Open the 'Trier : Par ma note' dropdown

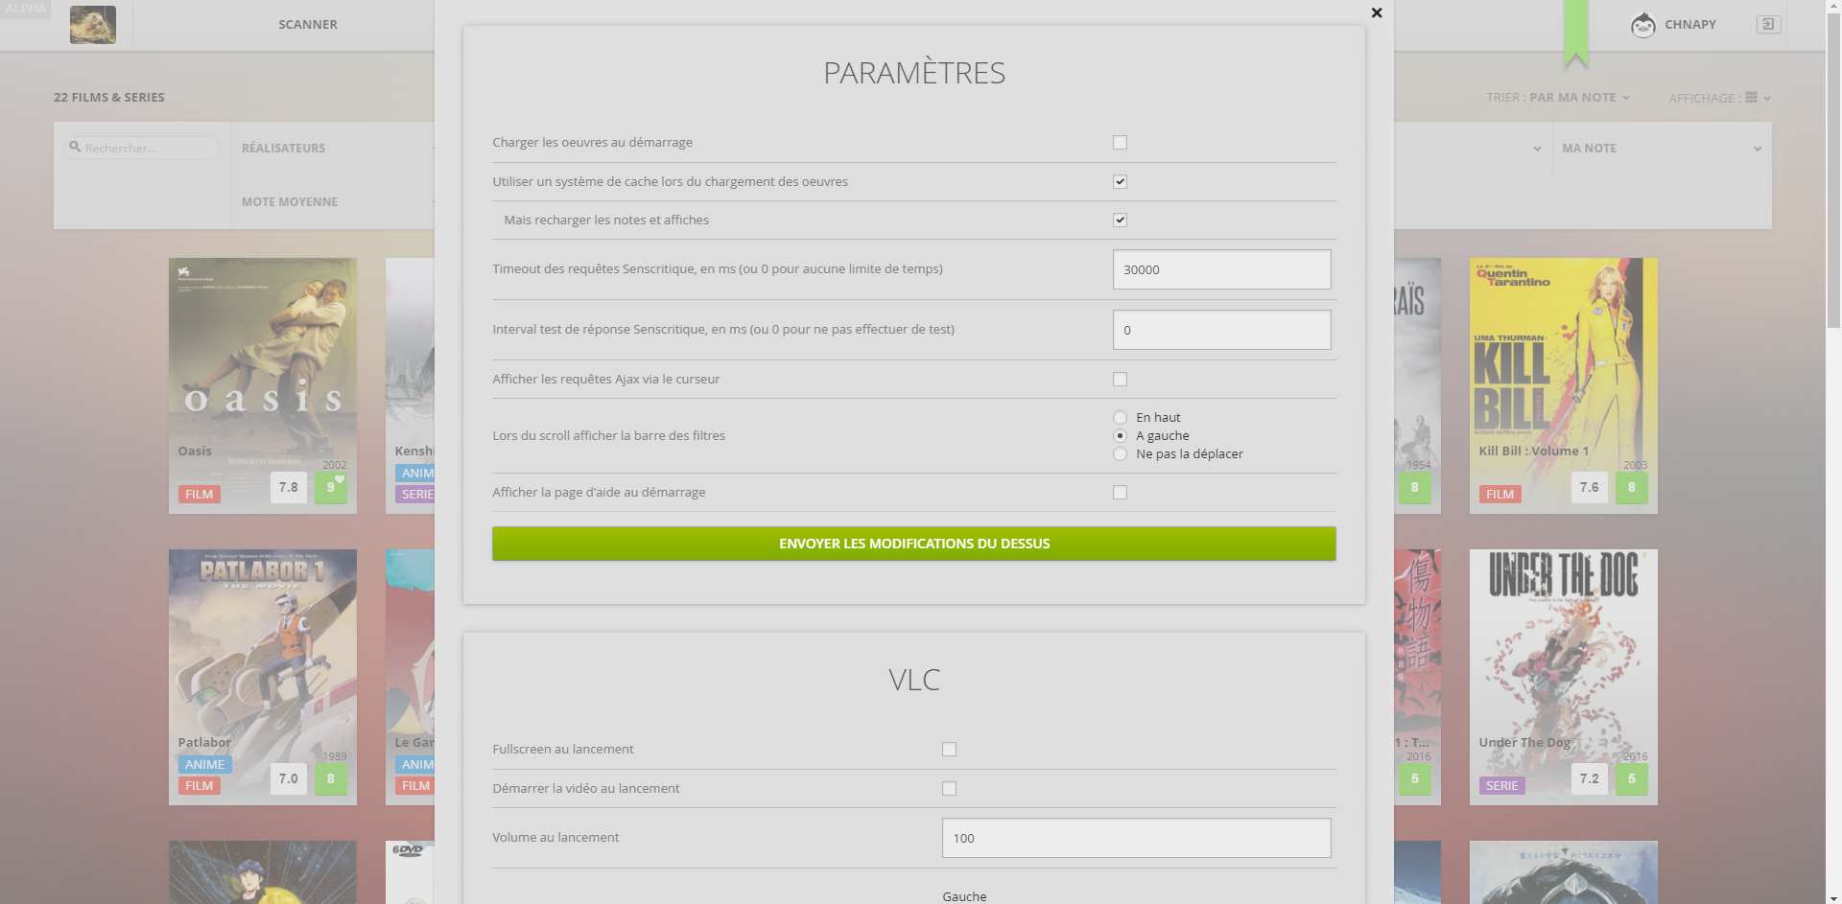click(1557, 98)
